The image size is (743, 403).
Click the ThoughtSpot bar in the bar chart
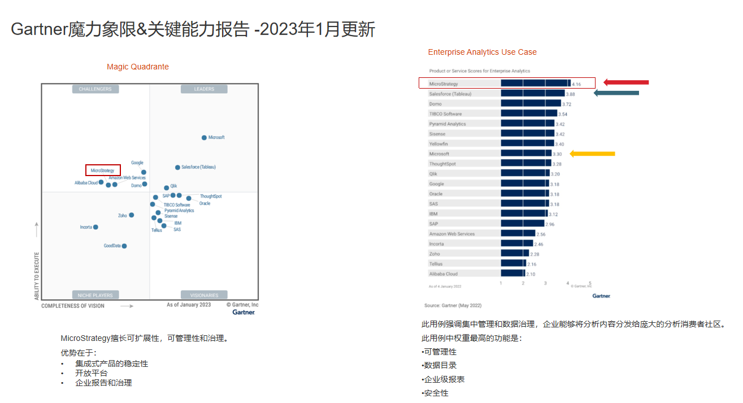point(526,164)
